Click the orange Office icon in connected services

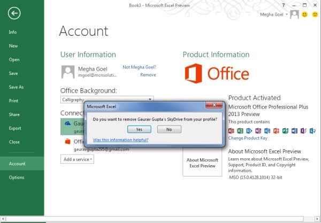point(67,141)
